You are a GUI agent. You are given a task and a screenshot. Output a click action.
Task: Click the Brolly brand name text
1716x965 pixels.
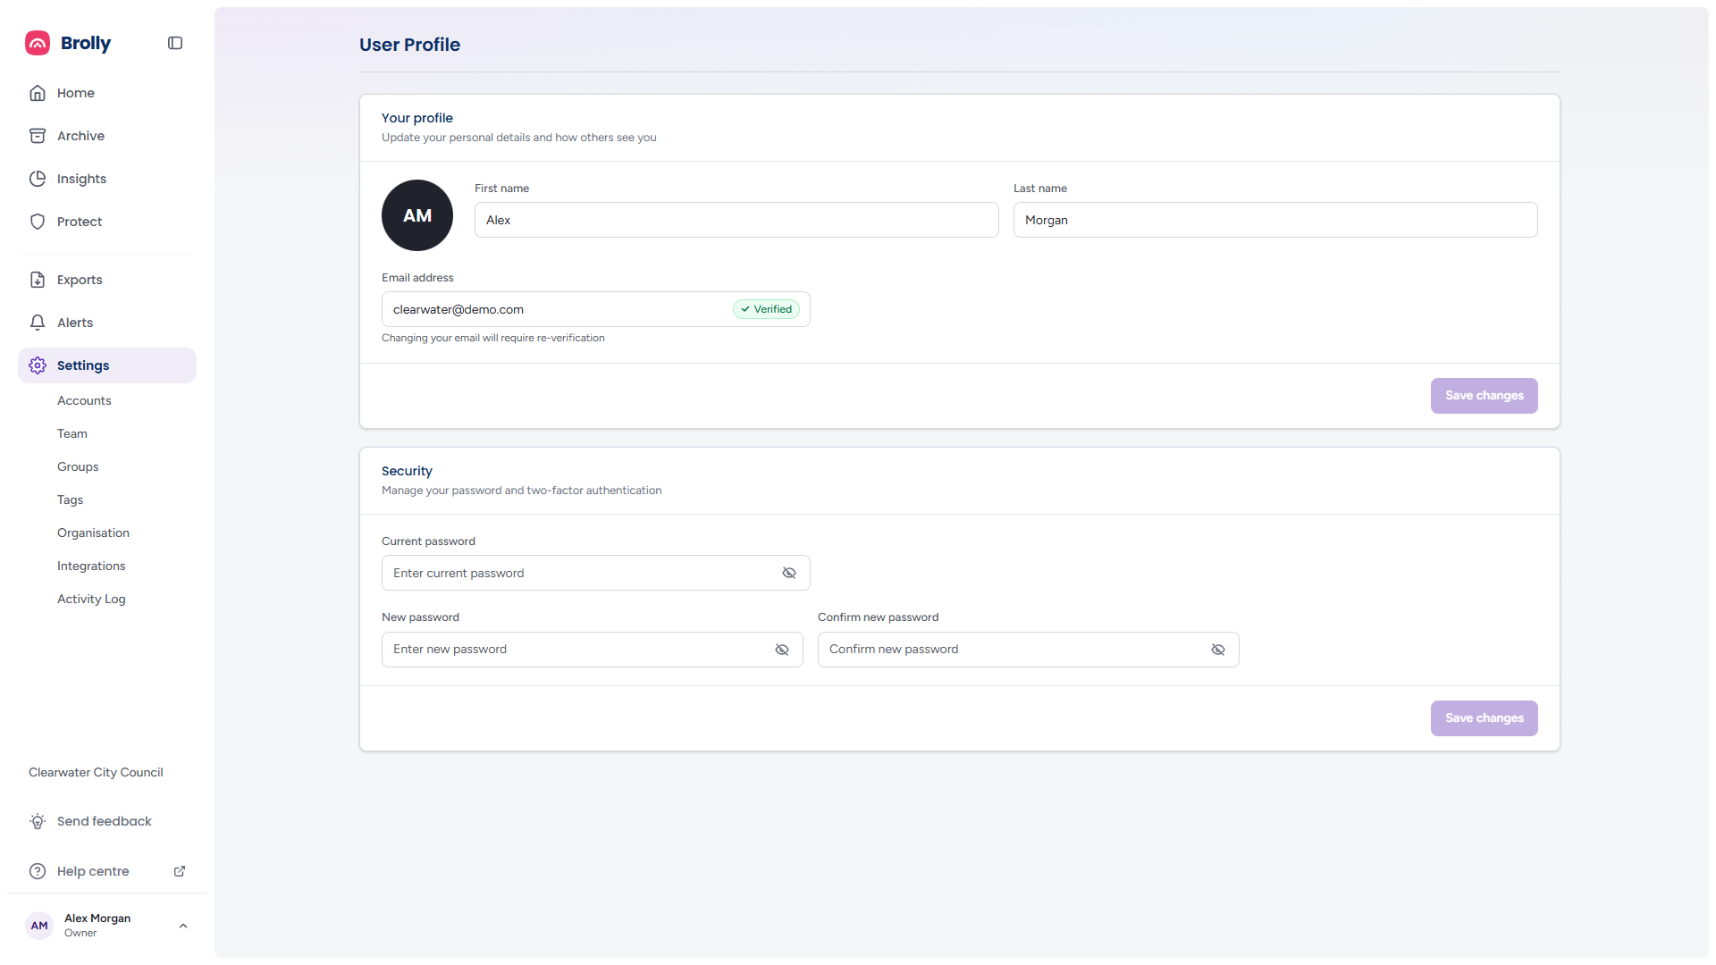coord(86,43)
